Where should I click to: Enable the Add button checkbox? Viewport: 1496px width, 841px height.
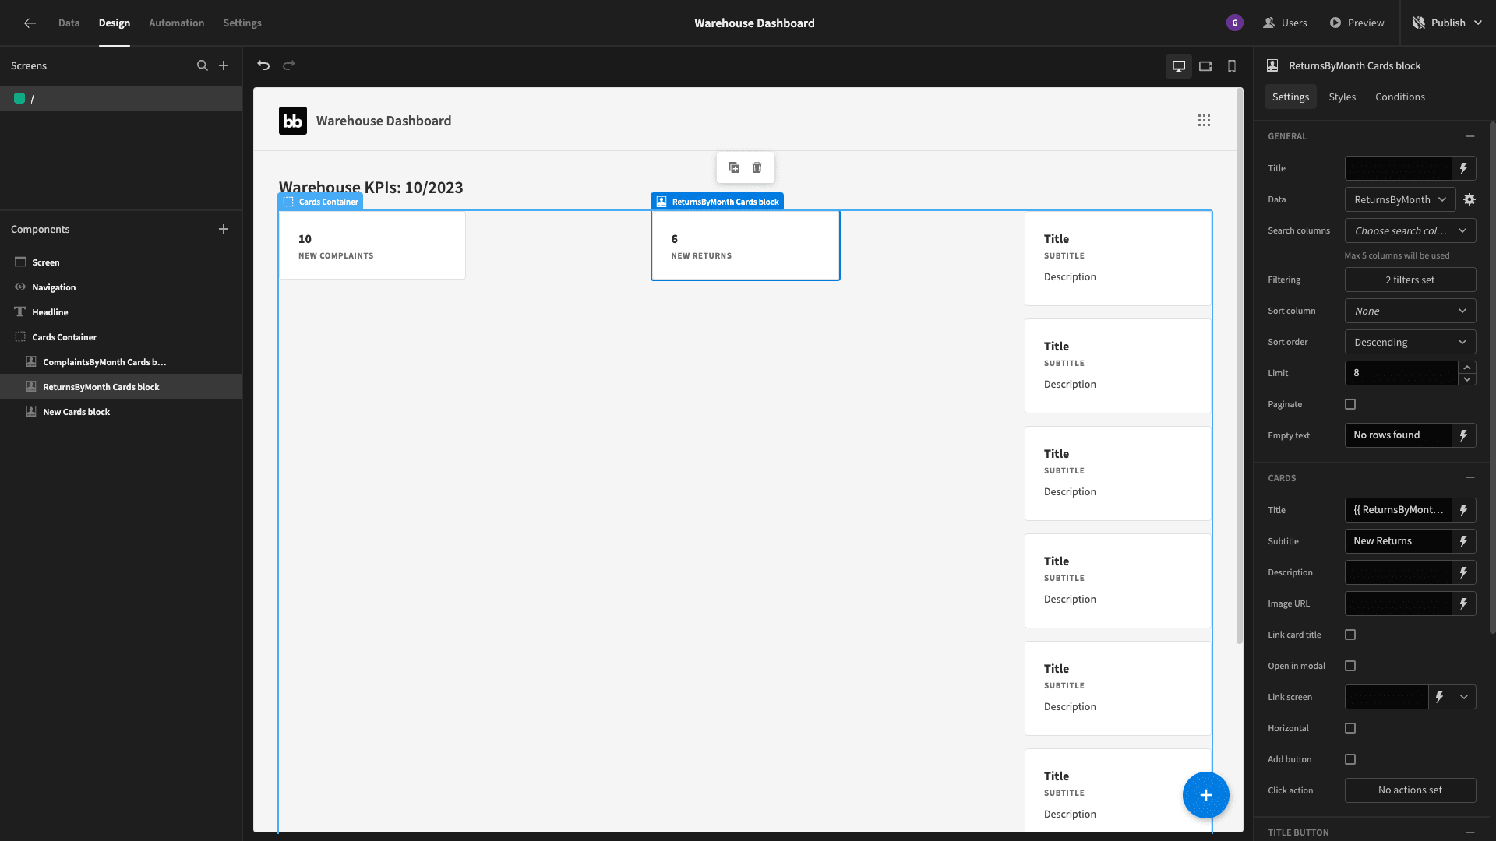pos(1350,759)
